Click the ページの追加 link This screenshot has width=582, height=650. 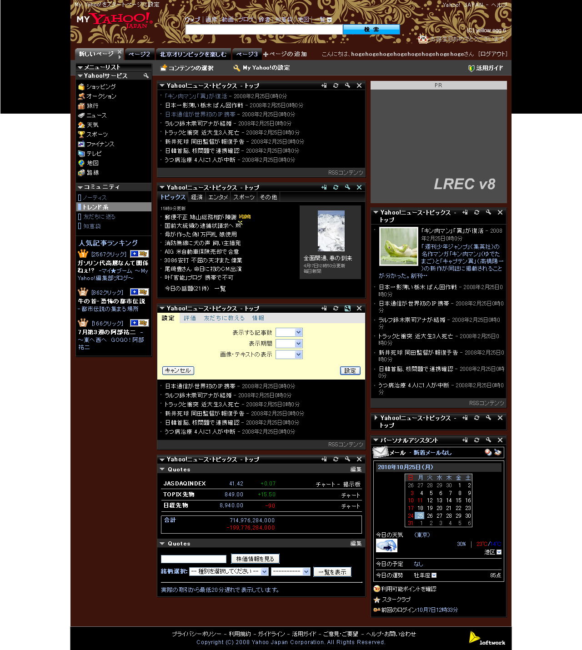point(285,54)
